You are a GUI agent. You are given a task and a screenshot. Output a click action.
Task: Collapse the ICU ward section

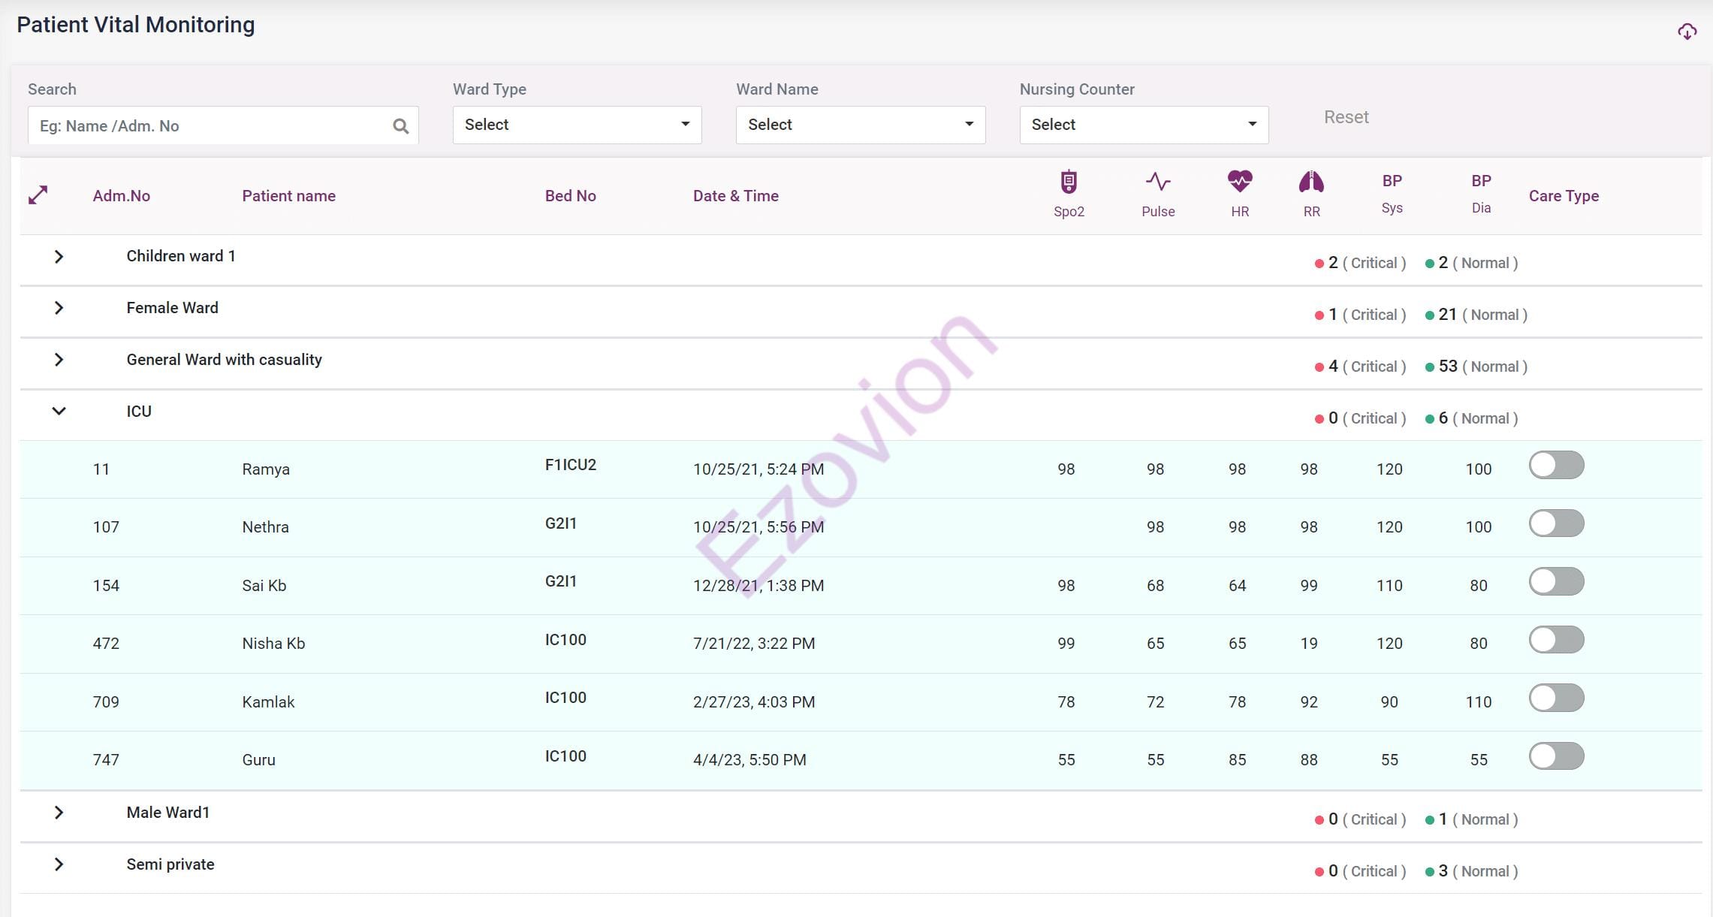click(x=59, y=412)
